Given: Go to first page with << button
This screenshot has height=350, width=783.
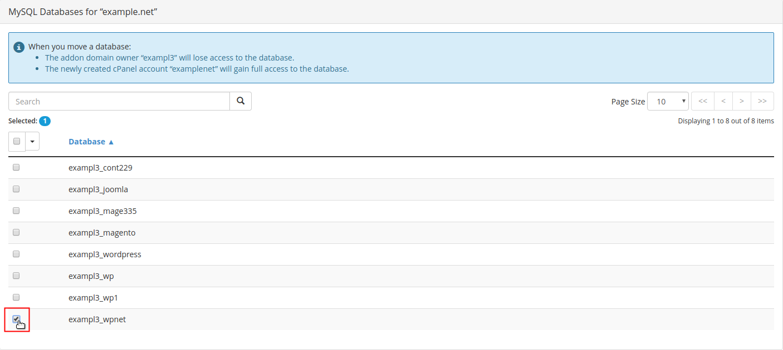Looking at the screenshot, I should click(702, 101).
